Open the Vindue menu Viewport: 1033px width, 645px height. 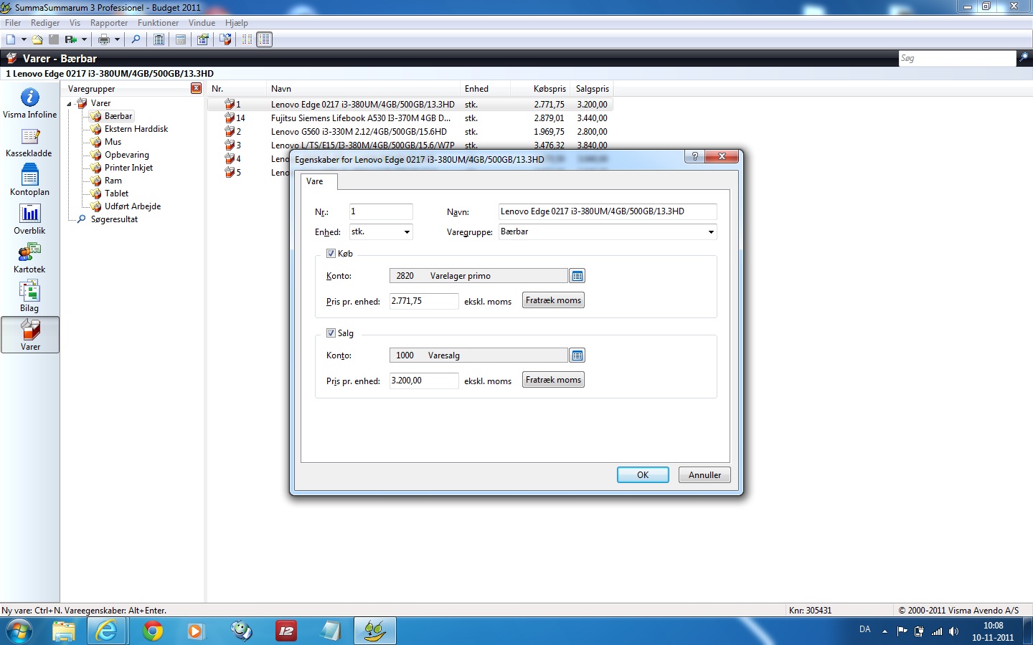pos(202,23)
